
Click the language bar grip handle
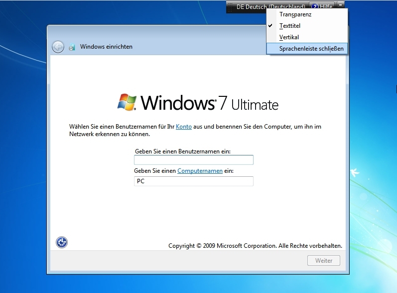230,7
